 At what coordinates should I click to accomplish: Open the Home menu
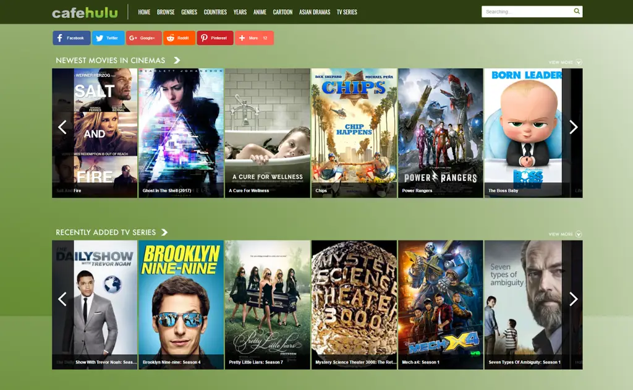[144, 12]
